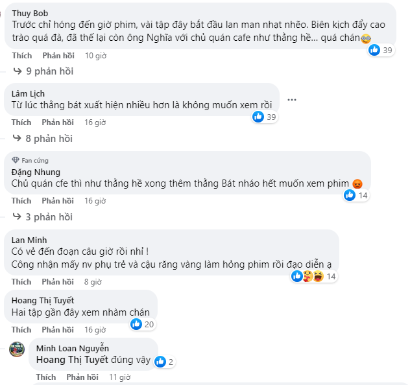Click the like reaction on Hoang Thị Tuyết's comment

(136, 324)
